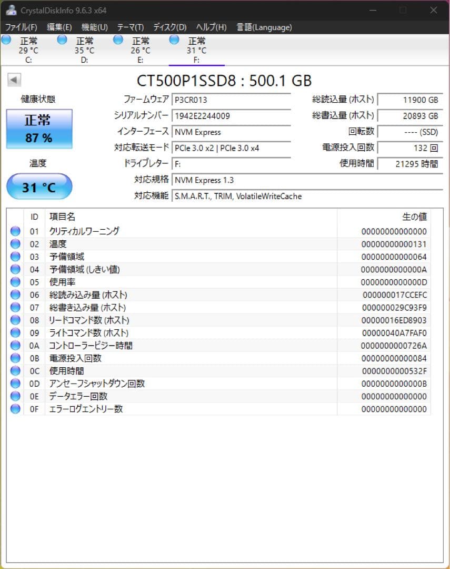
Task: Click the drive letter field F:
Action: pos(232,164)
